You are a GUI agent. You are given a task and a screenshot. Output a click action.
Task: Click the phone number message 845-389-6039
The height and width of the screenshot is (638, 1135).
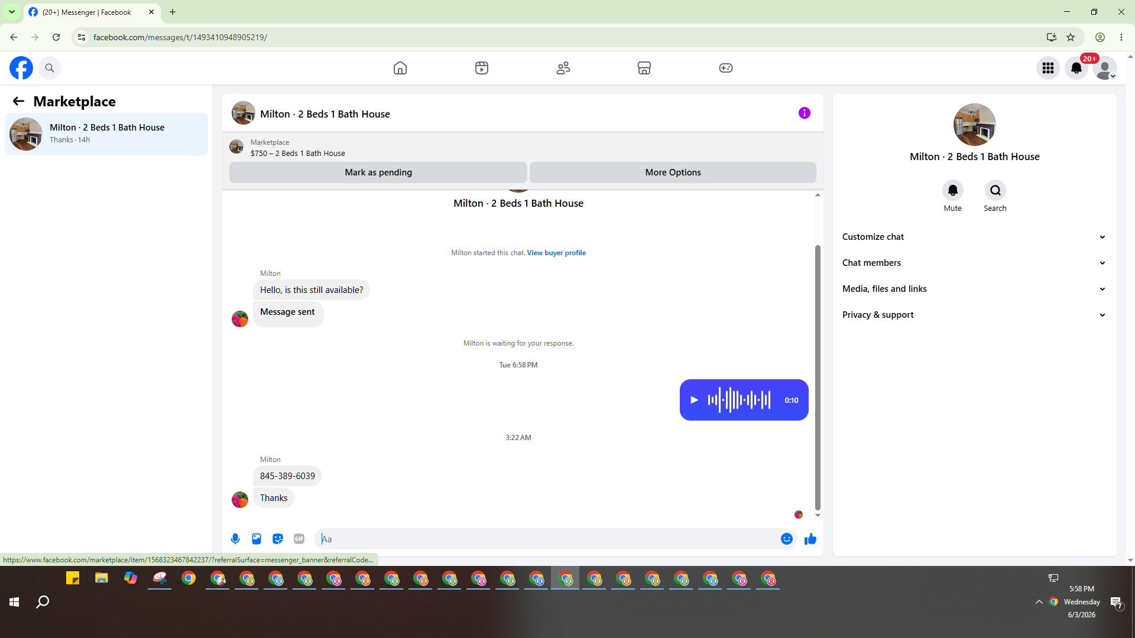coord(287,476)
